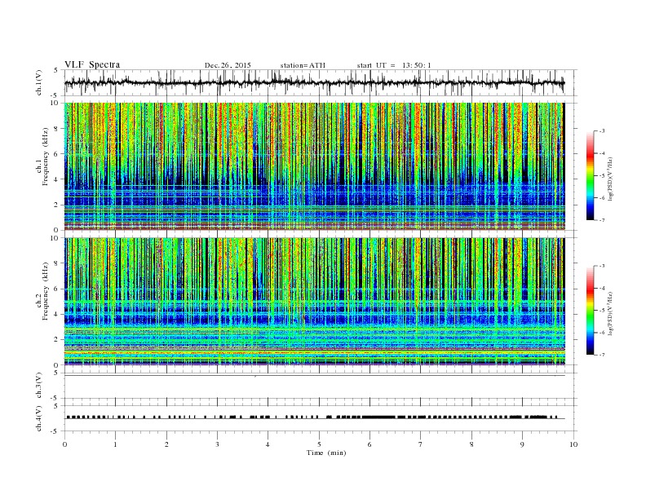Click the date 'Dec. 26, 2015' label
The image size is (646, 499).
228,65
